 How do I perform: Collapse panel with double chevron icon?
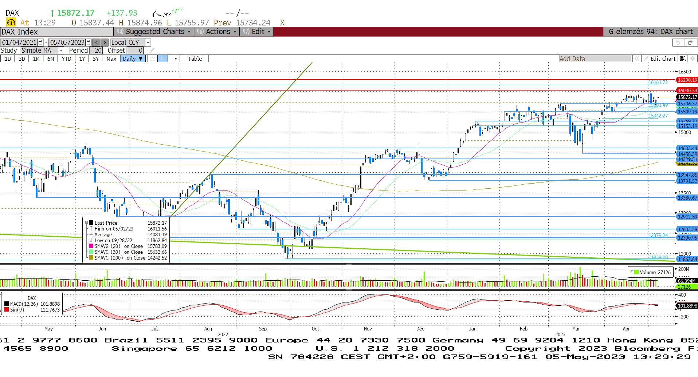coord(636,59)
